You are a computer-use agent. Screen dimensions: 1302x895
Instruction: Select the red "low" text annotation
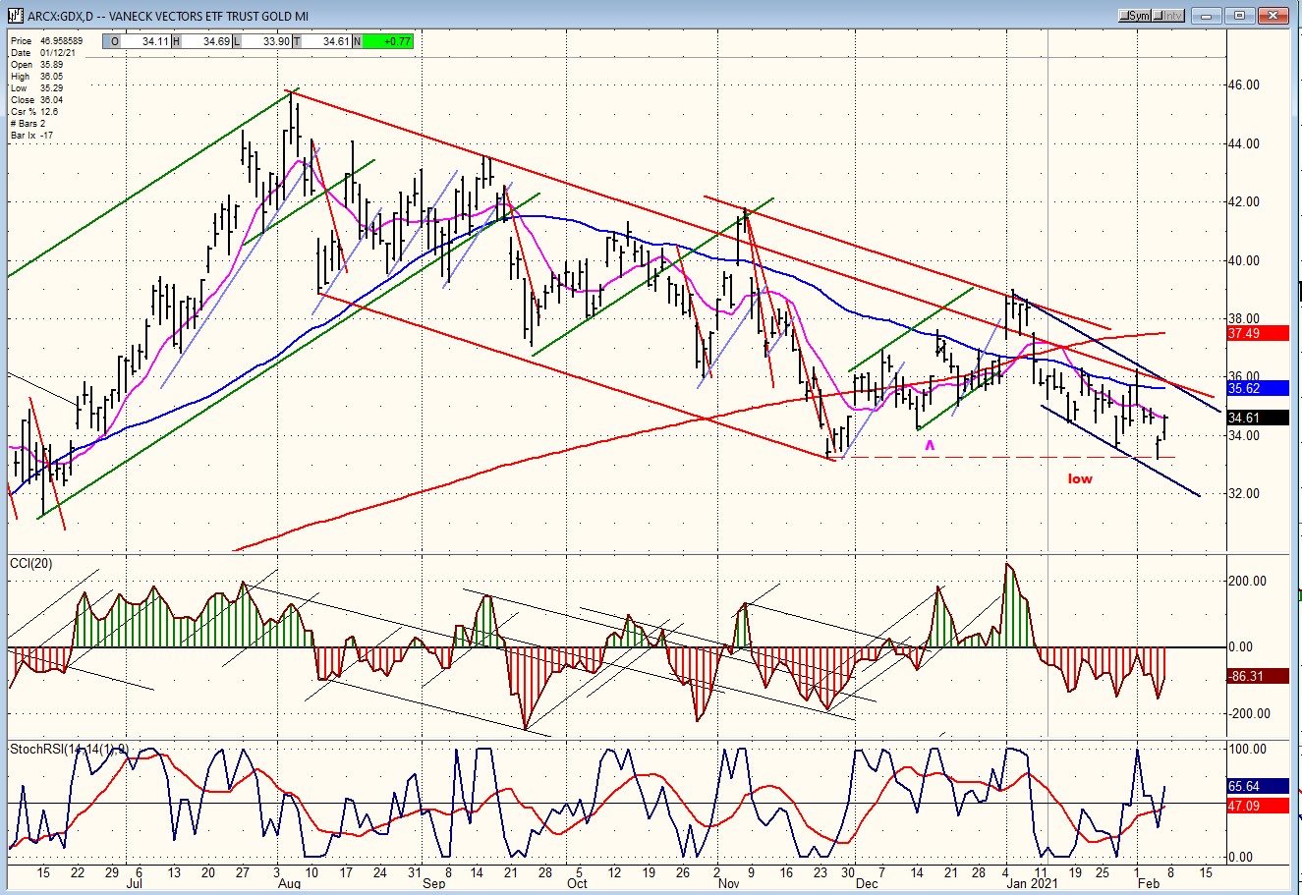(x=1080, y=478)
